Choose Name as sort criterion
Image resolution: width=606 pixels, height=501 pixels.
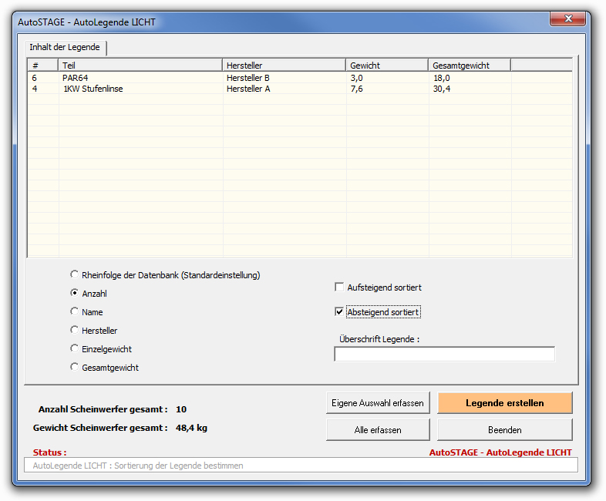coord(75,311)
